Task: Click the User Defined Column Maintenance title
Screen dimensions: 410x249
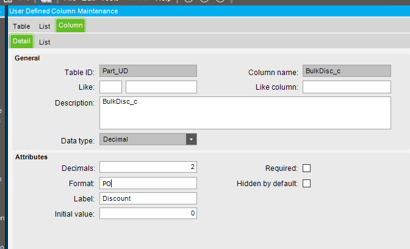Action: pyautogui.click(x=63, y=11)
